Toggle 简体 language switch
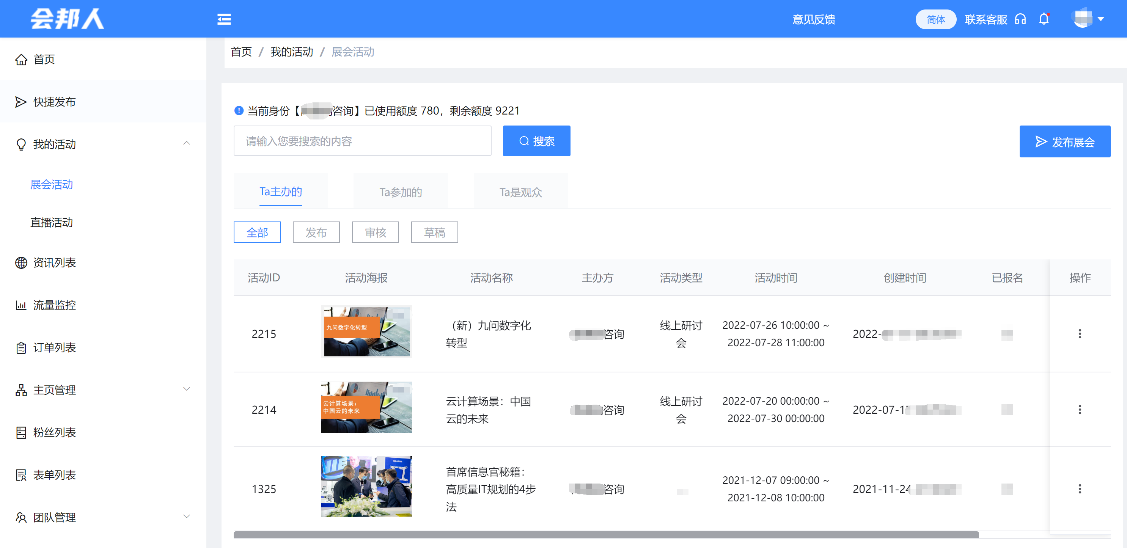This screenshot has width=1127, height=548. tap(935, 19)
